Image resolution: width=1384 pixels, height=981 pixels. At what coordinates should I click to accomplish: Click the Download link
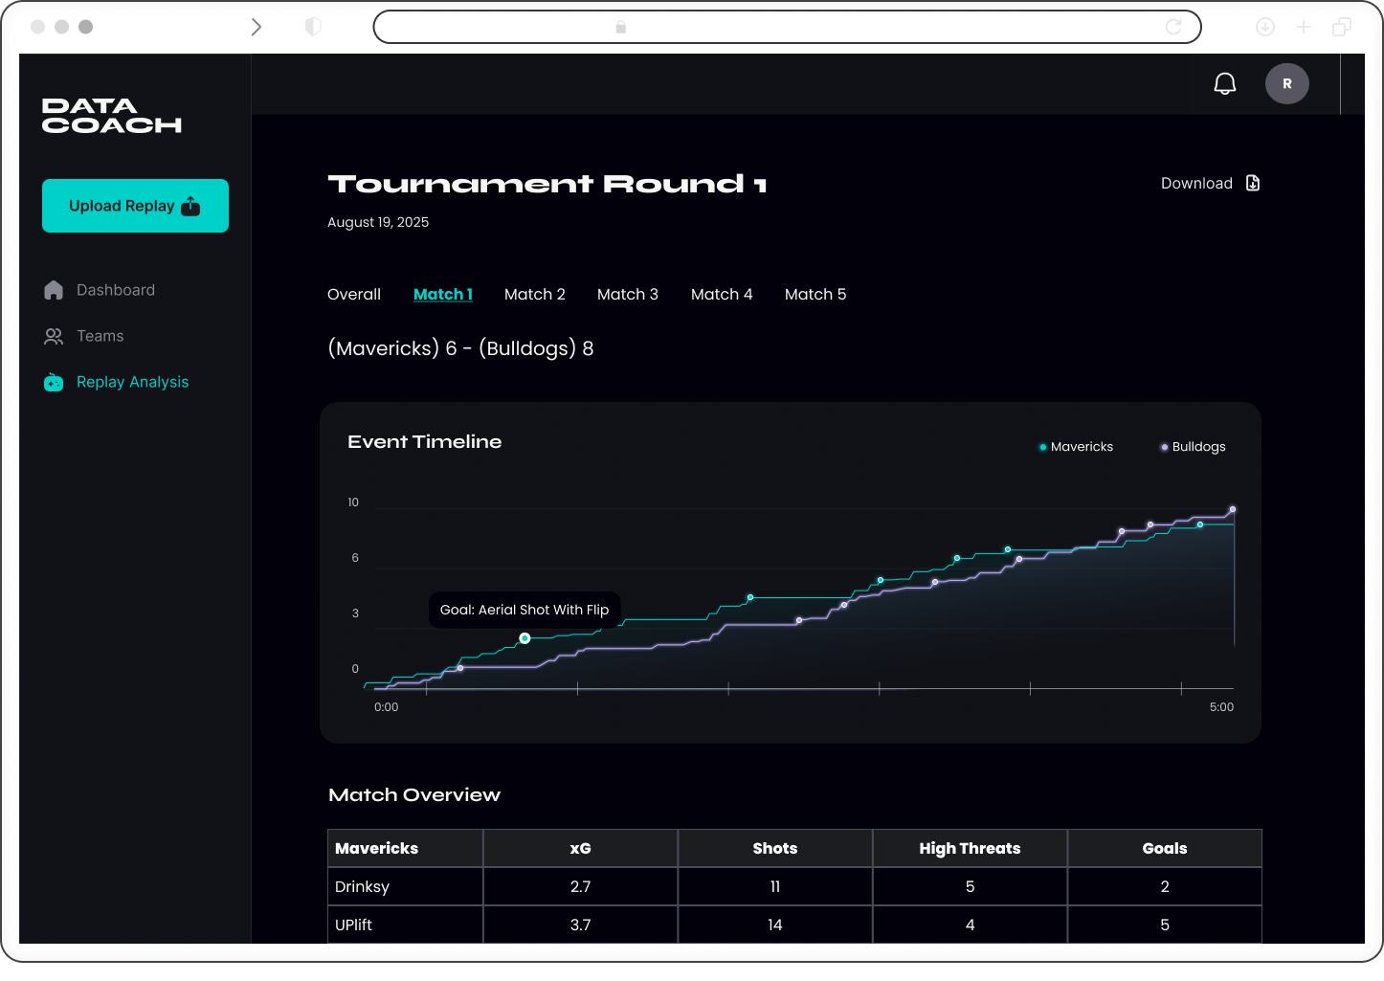1196,183
